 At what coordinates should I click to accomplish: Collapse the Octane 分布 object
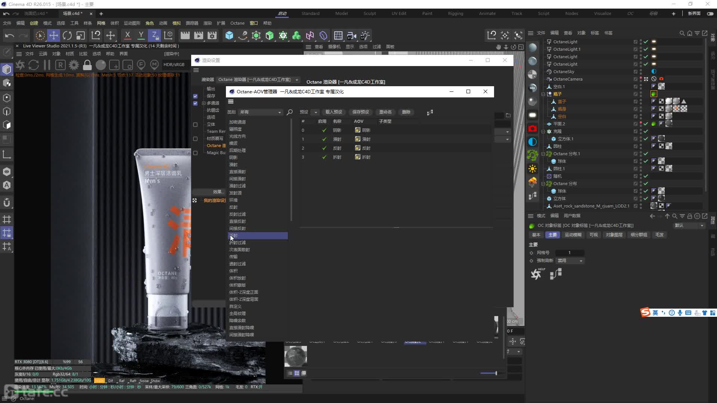[543, 184]
